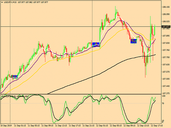Click the 12 Sep 17:15 time label
The width and height of the screenshot is (171, 128).
coord(157,126)
